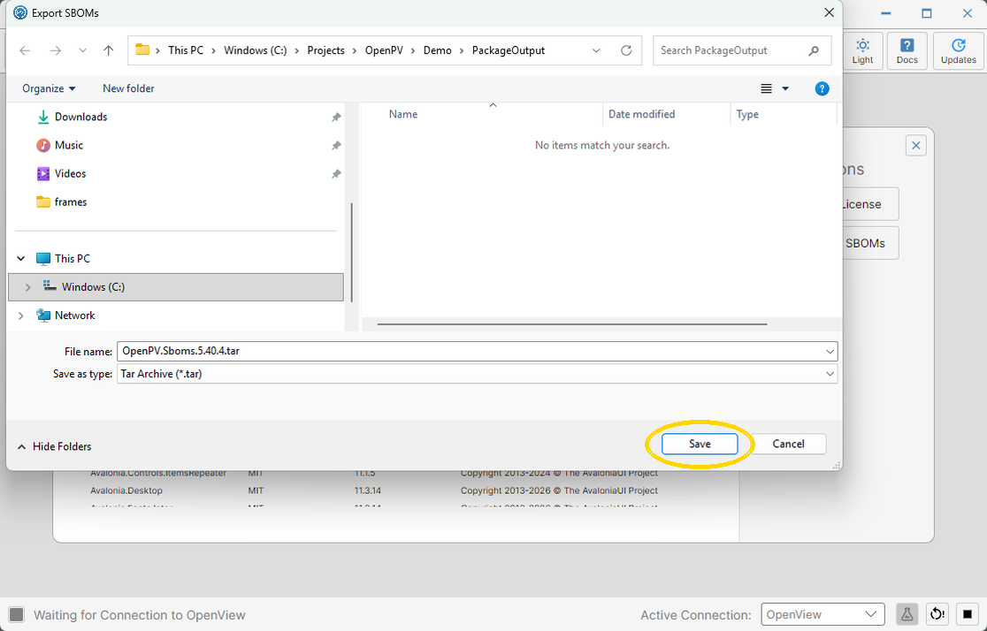Click the Export SBOMs dialog app icon
This screenshot has height=631, width=987.
pos(20,12)
